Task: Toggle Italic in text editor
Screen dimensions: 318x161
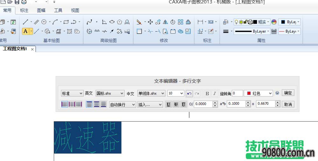Action: [x=214, y=93]
